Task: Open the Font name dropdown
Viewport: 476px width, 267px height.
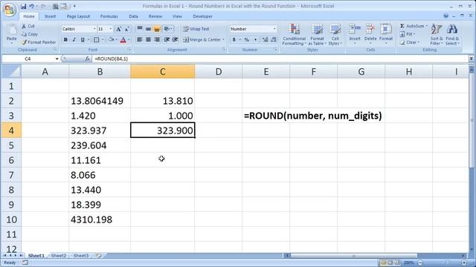Action: point(94,29)
